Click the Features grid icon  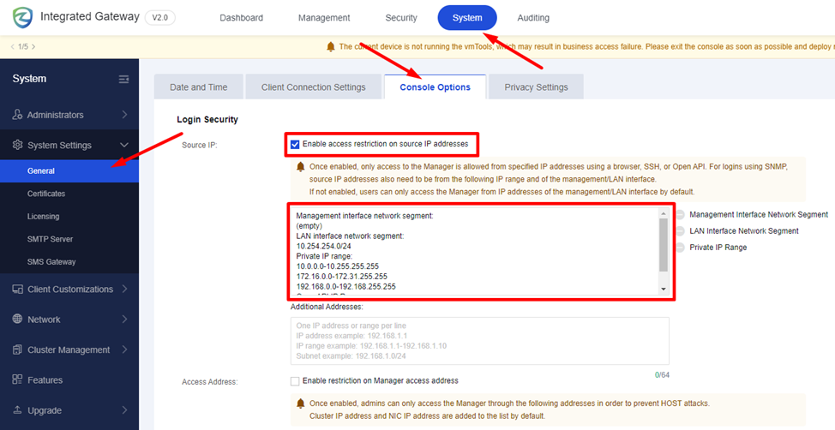coord(17,380)
